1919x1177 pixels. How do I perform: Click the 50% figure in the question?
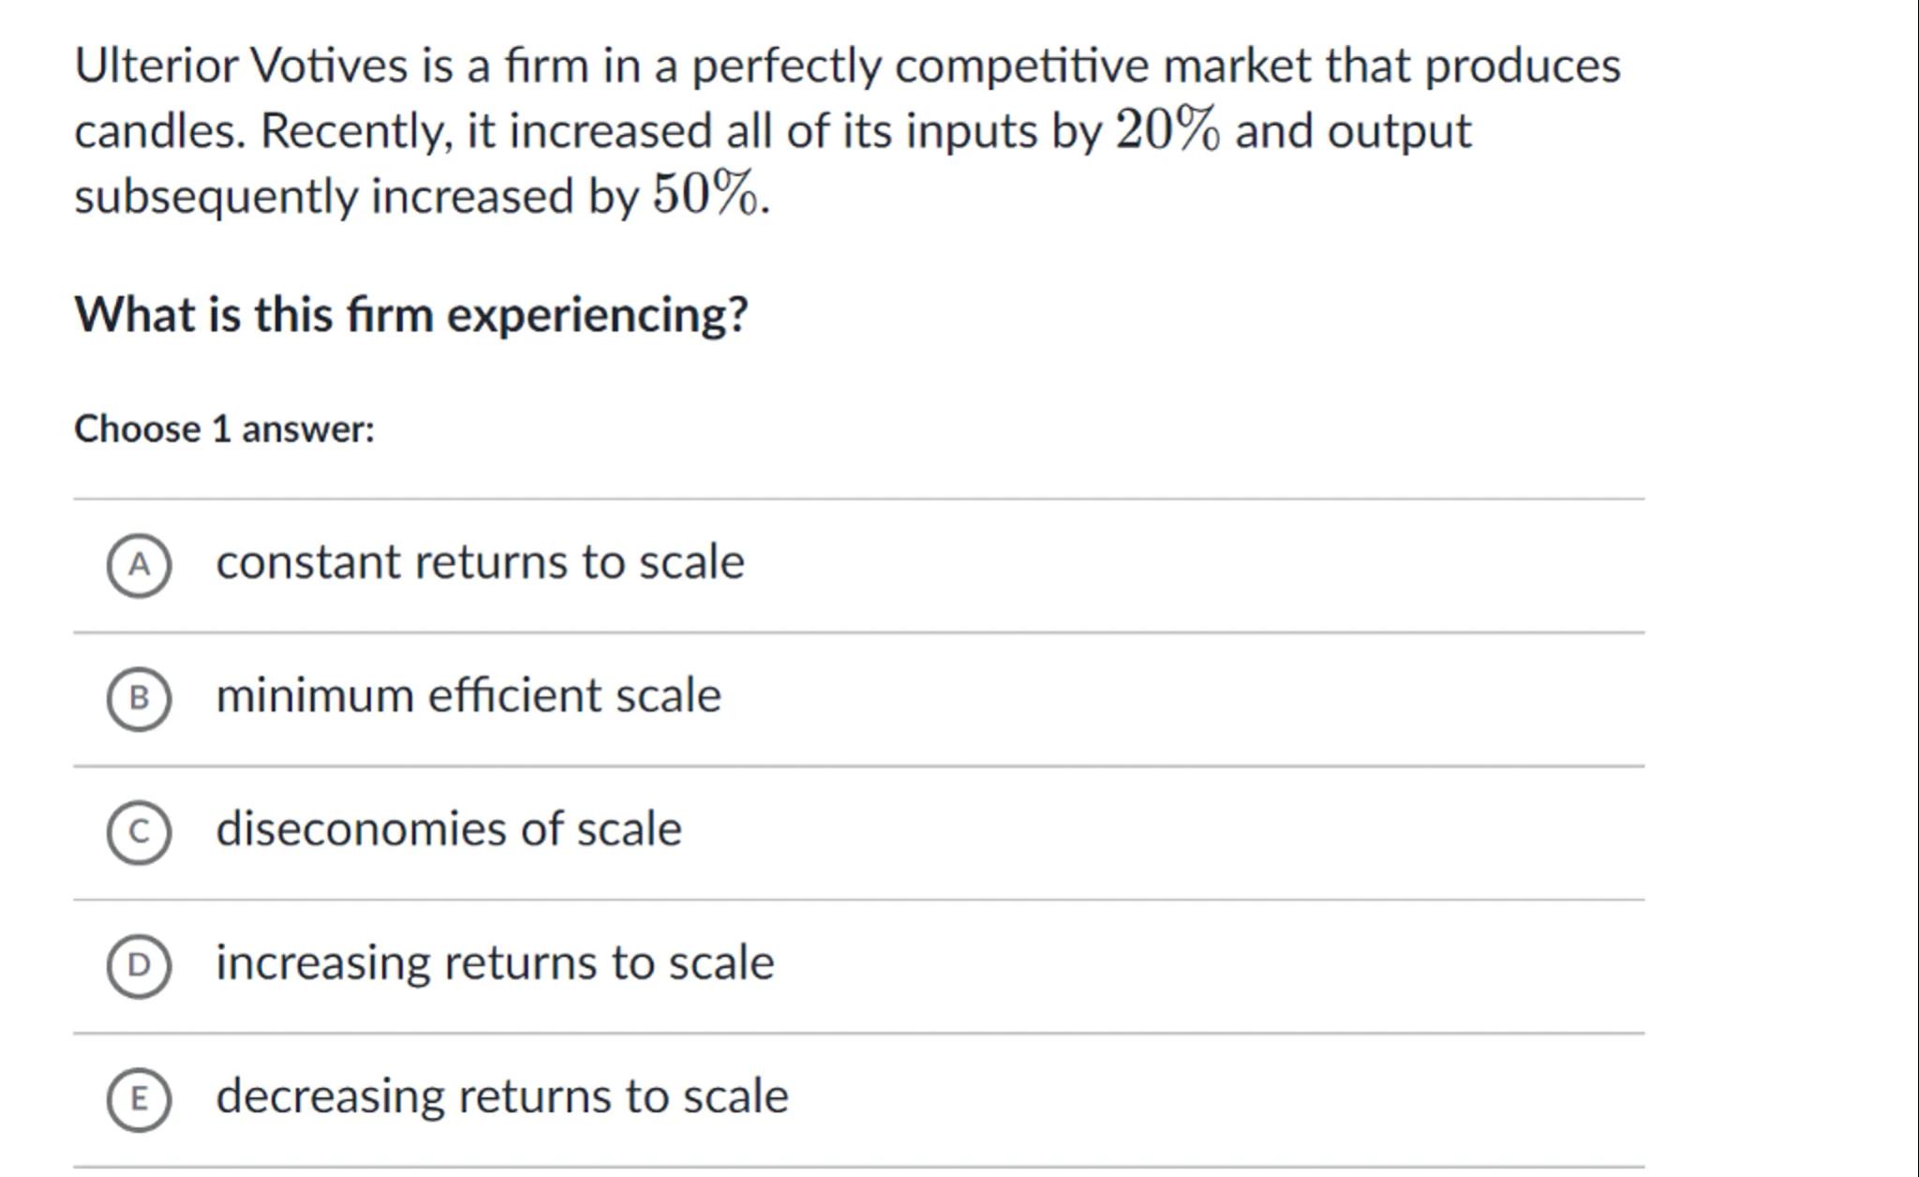pyautogui.click(x=705, y=195)
